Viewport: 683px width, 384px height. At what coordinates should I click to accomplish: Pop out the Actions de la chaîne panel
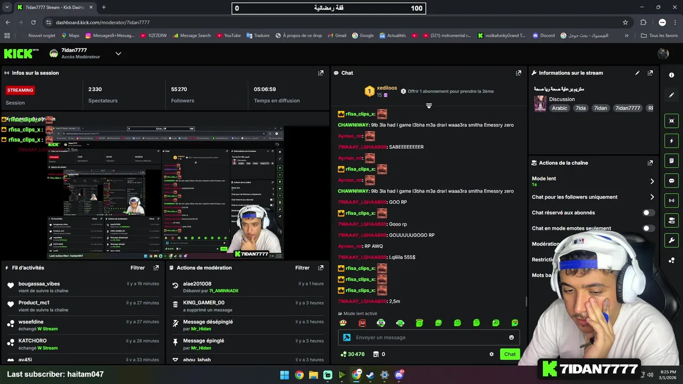coord(650,163)
